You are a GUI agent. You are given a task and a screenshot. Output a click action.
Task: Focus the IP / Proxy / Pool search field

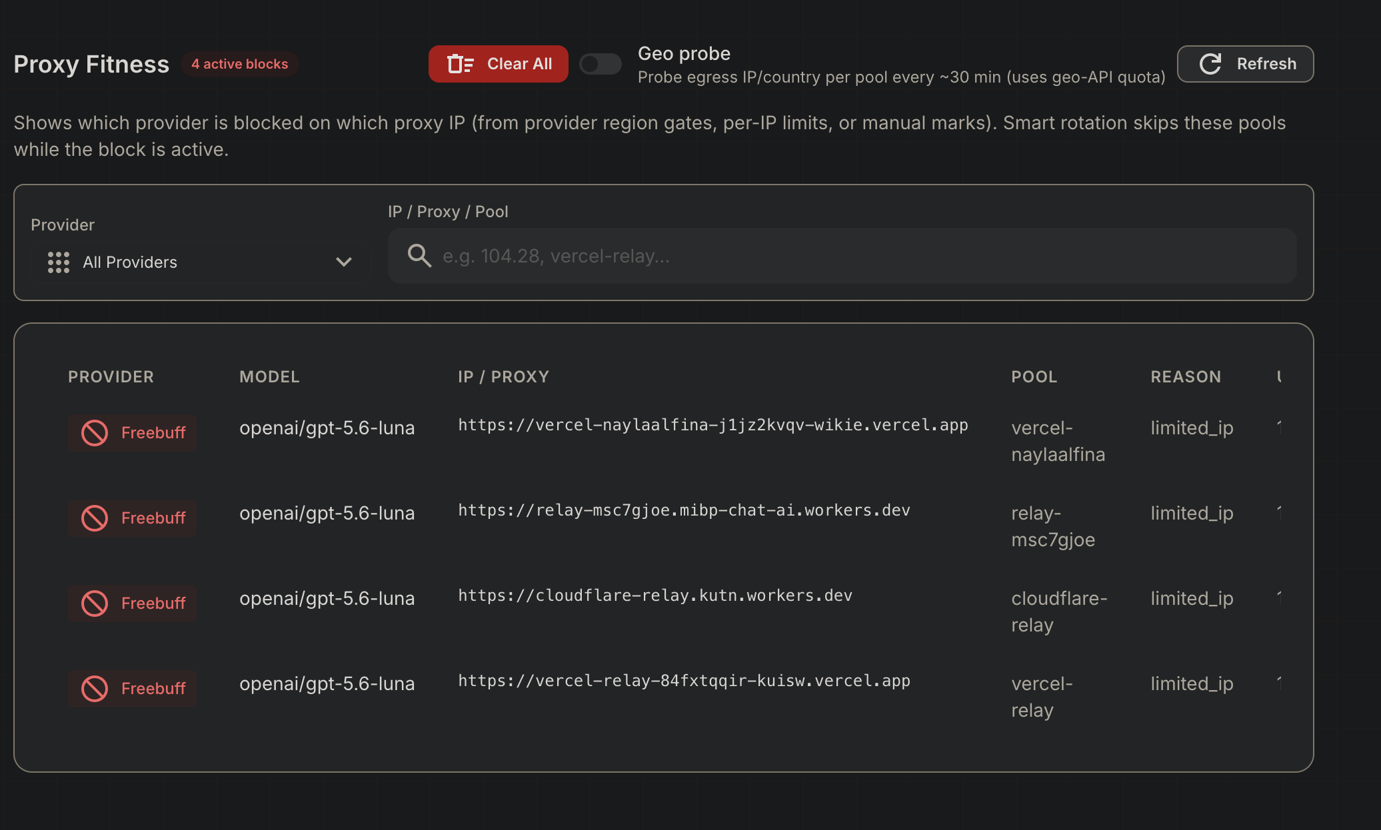(x=842, y=256)
